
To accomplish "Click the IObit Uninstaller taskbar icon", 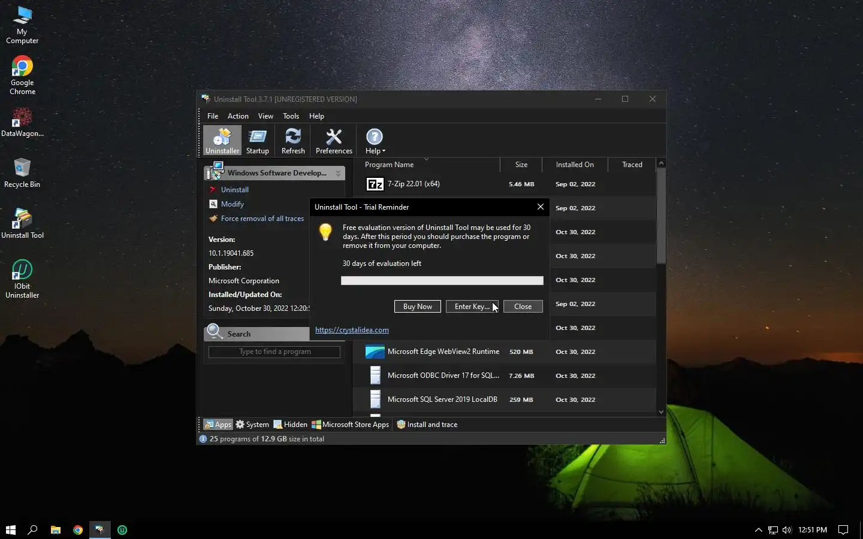I will pyautogui.click(x=122, y=530).
